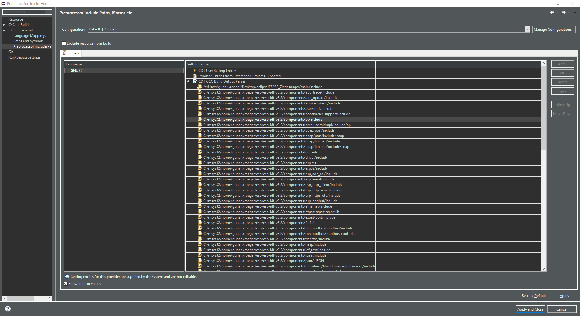Click include folder icon of fatfs/src entry

click(200, 222)
